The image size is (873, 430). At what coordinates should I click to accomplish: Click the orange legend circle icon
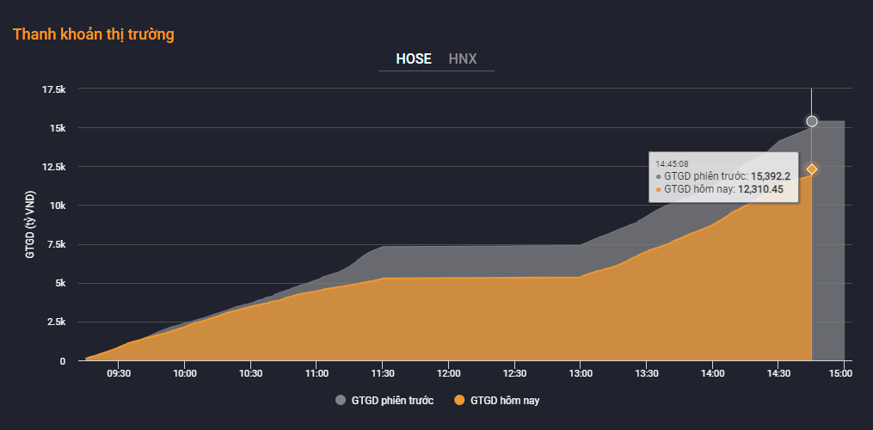pos(459,401)
